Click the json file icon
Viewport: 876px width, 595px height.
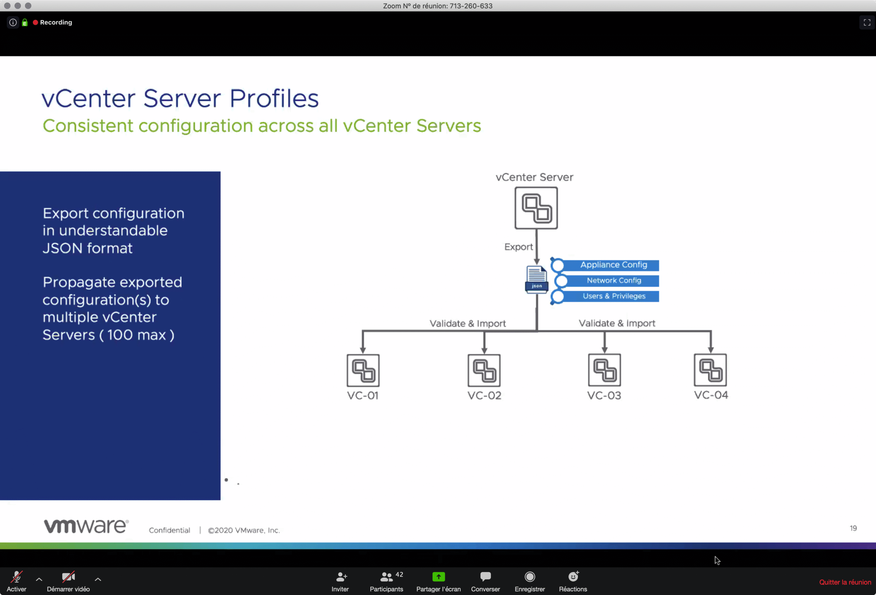(537, 279)
